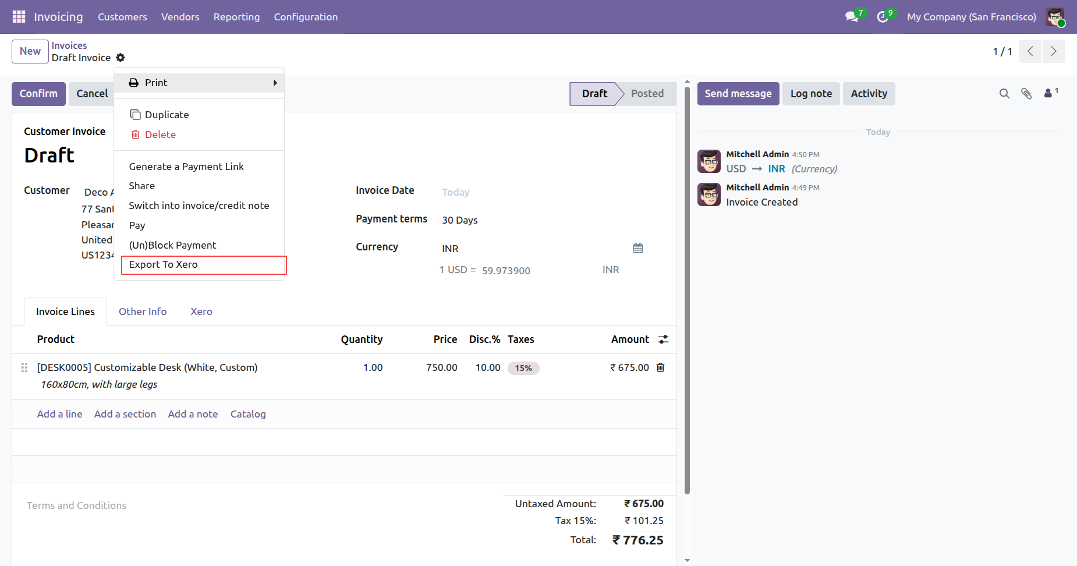1077x566 pixels.
Task: Open the apps grid menu icon
Action: [19, 17]
